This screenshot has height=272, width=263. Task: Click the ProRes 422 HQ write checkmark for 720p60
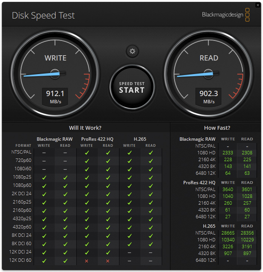coord(87,161)
